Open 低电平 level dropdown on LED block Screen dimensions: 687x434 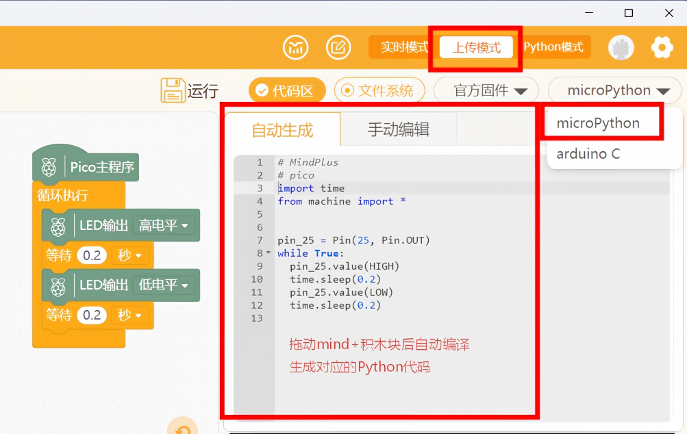pyautogui.click(x=164, y=285)
